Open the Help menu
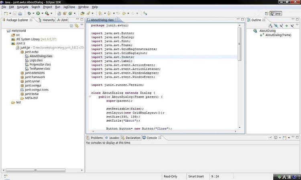The image size is (301, 180). [95, 7]
